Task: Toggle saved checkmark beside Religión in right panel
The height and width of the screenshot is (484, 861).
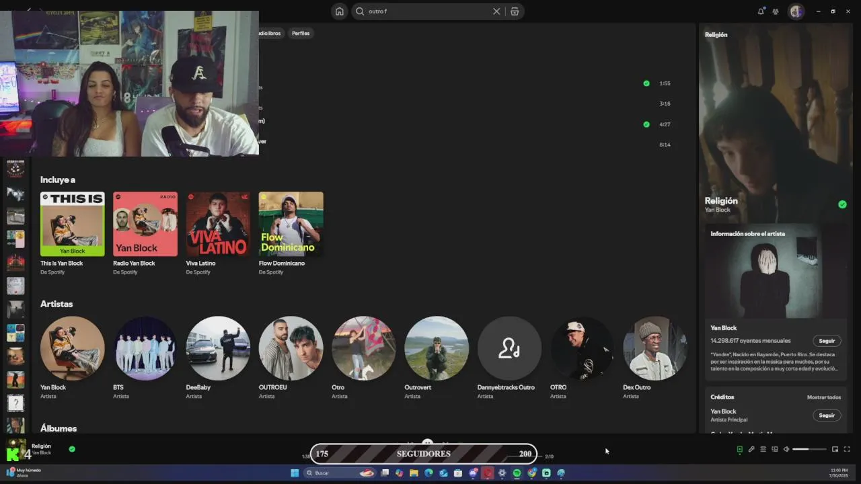Action: [x=842, y=204]
